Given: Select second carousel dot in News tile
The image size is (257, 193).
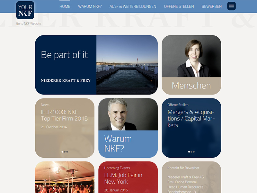Looking at the screenshot, I should (x=65, y=152).
